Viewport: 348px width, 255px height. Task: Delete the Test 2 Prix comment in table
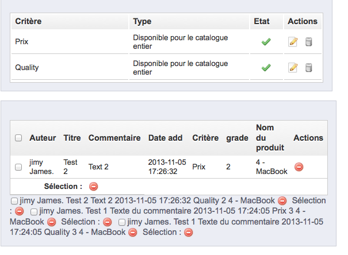click(x=299, y=167)
